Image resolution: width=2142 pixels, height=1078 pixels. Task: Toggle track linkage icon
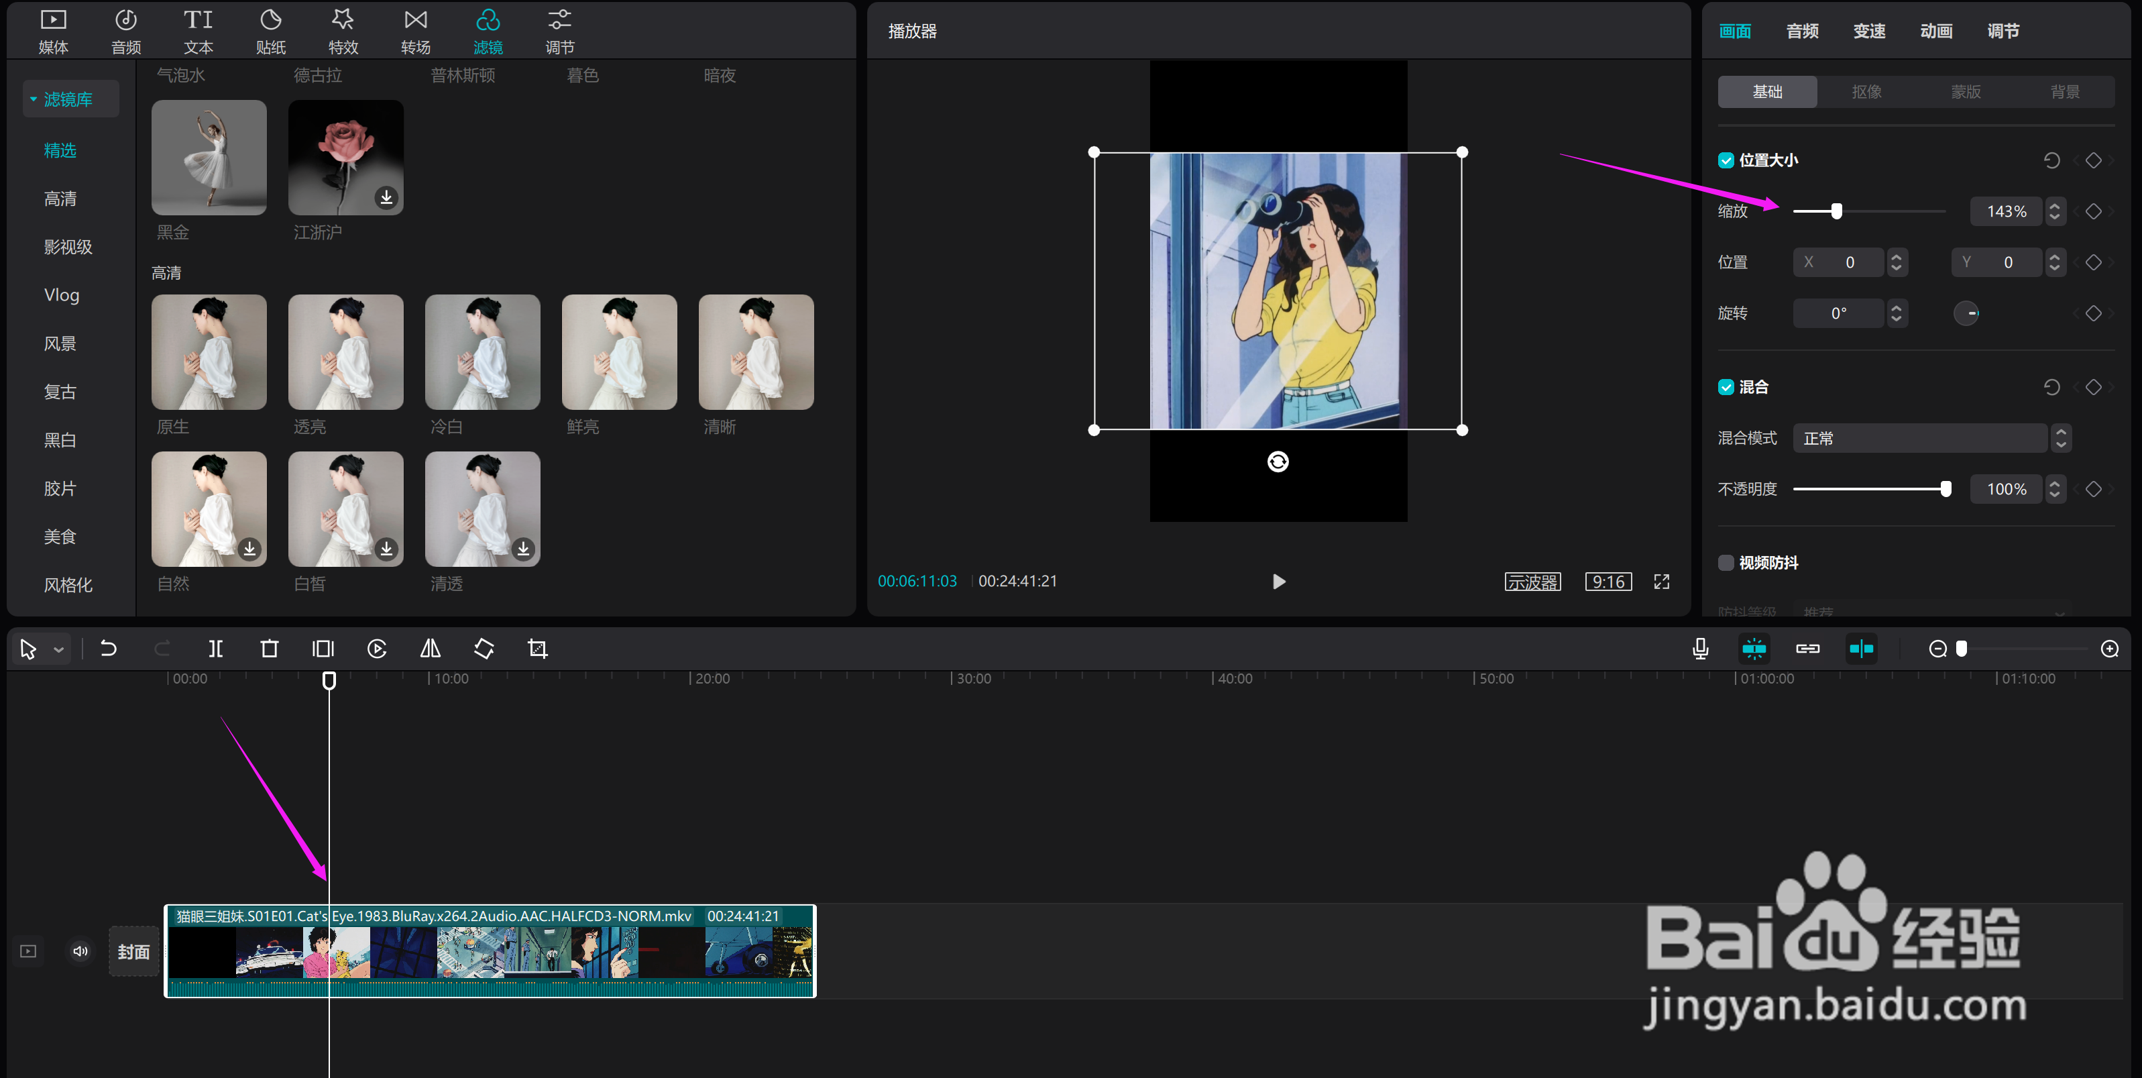click(1808, 649)
